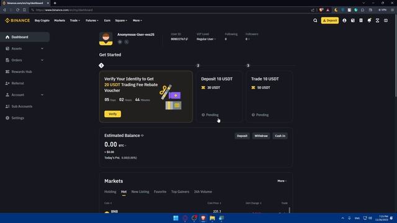Click the Binance logo
This screenshot has width=397, height=223.
point(17,20)
